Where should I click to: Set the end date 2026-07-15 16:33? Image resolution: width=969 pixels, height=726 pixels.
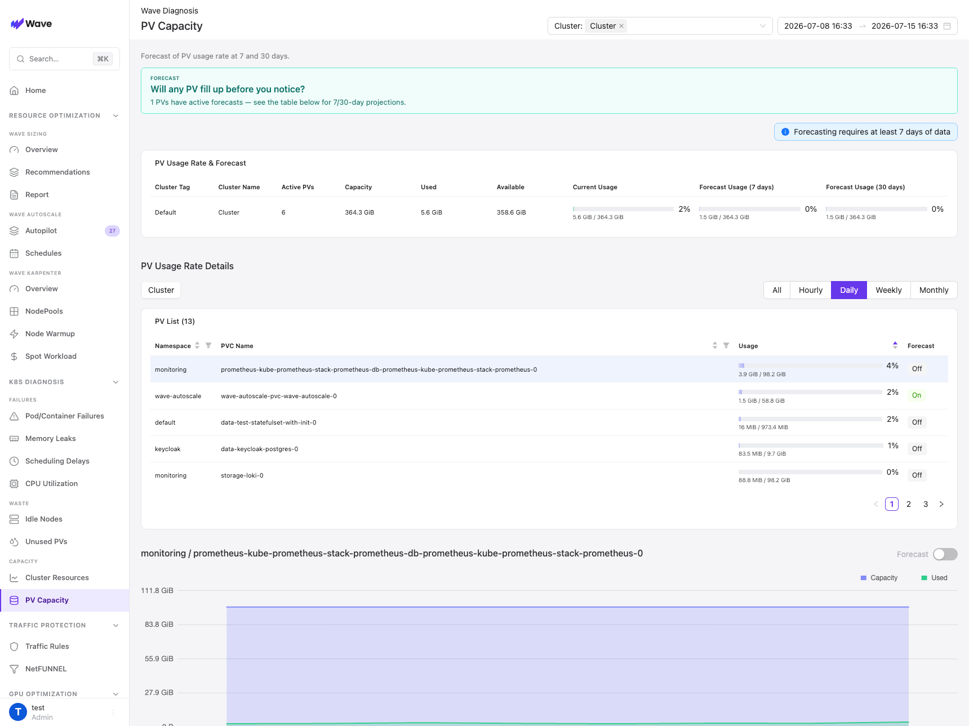pos(905,26)
